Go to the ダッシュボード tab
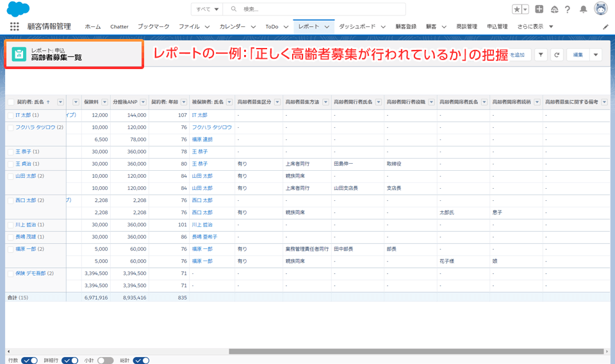 click(357, 27)
